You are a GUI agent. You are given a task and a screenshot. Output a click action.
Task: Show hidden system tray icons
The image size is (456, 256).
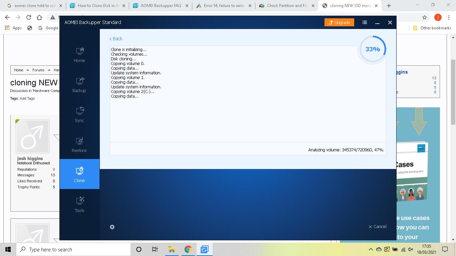(x=371, y=249)
